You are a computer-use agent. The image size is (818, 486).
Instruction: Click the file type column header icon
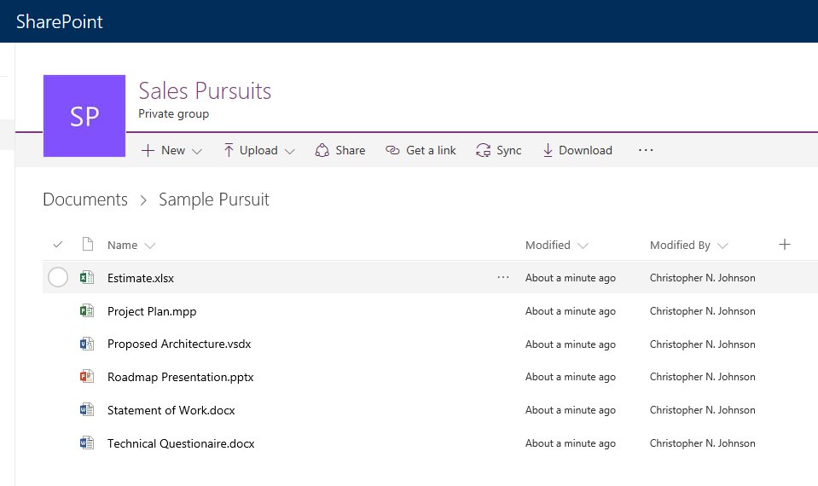point(88,244)
